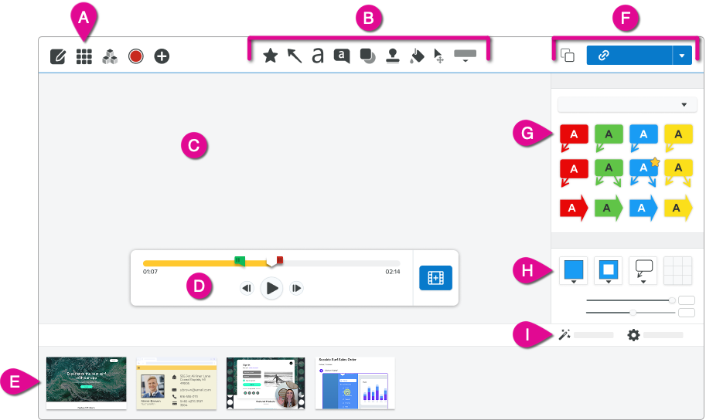This screenshot has width=706, height=420.
Task: Open the contact card capture thumbnail
Action: [x=176, y=383]
